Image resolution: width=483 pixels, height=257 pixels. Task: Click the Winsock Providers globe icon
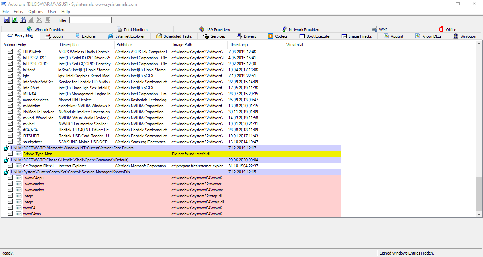pyautogui.click(x=29, y=30)
